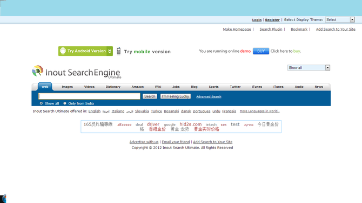
Task: Choose the portugues language link
Action: tap(202, 111)
